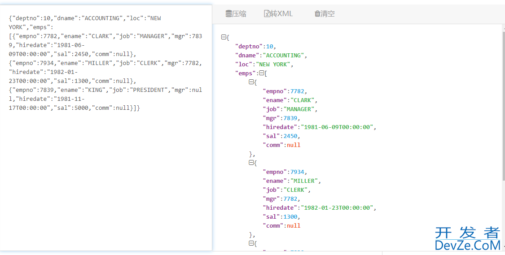Screen dimensions: 505x255
Task: Click the "ACCOUNTING" value
Action: 283,55
